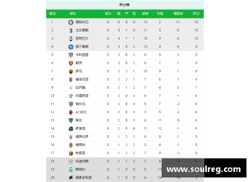
Task: Select the AS Roma (罗马) badge
Action: 71,71
